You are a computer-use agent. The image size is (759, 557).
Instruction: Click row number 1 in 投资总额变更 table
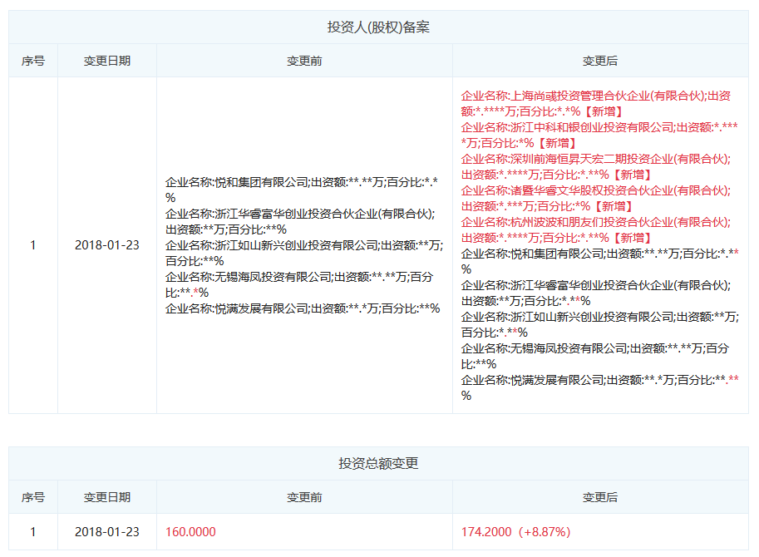33,531
